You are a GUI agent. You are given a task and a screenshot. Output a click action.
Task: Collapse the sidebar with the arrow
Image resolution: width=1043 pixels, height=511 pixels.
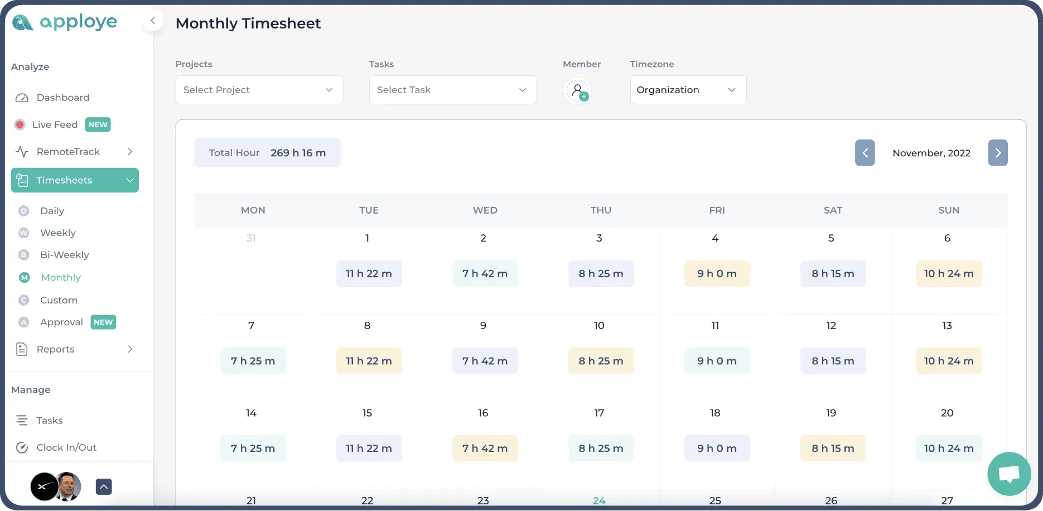[x=152, y=20]
